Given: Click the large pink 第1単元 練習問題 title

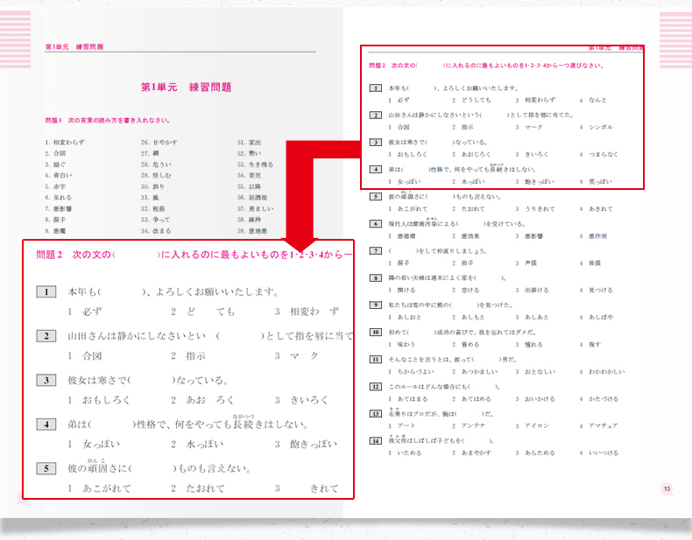Looking at the screenshot, I should pyautogui.click(x=186, y=88).
